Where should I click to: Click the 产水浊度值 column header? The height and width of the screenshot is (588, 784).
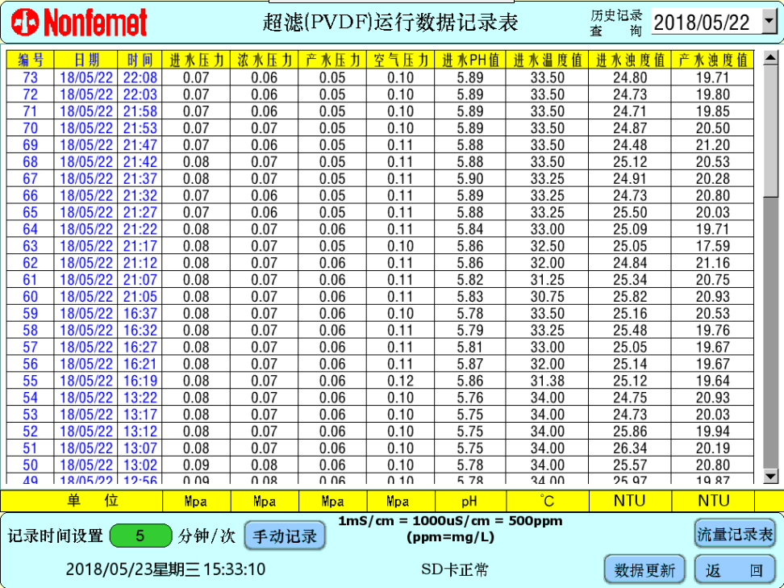(x=712, y=60)
